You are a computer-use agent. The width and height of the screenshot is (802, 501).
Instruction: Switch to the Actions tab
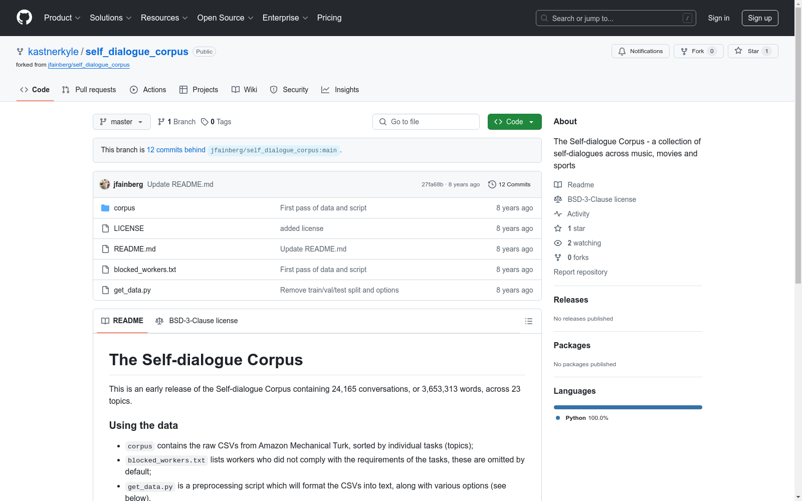click(x=148, y=90)
